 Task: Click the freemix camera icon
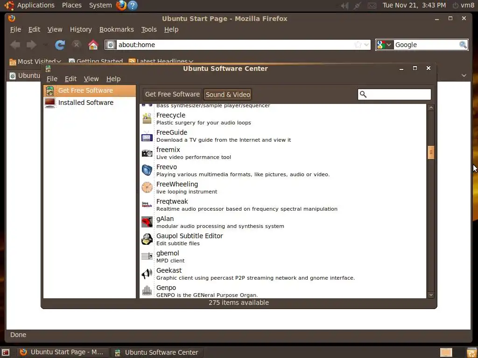(x=147, y=153)
